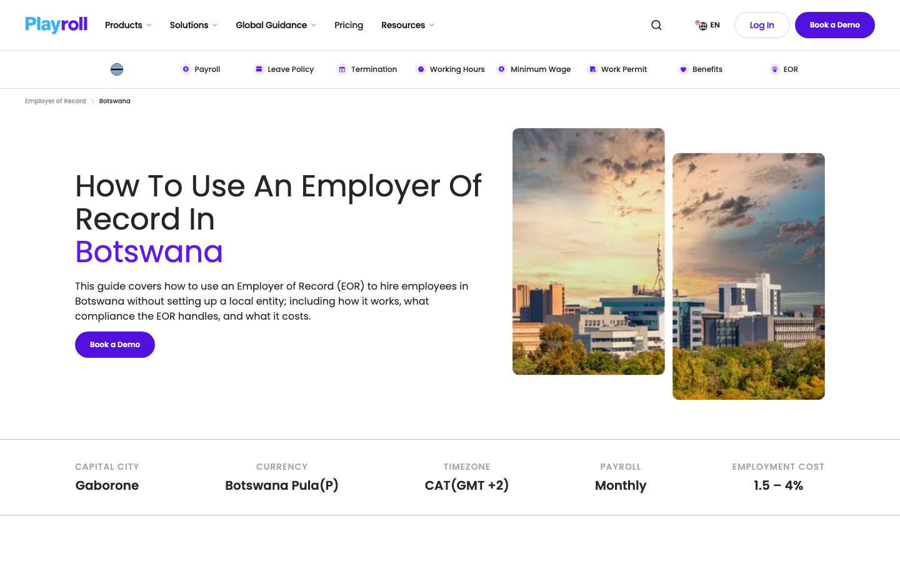This screenshot has height=563, width=900.
Task: Expand the Products dropdown chevron
Action: 149,25
